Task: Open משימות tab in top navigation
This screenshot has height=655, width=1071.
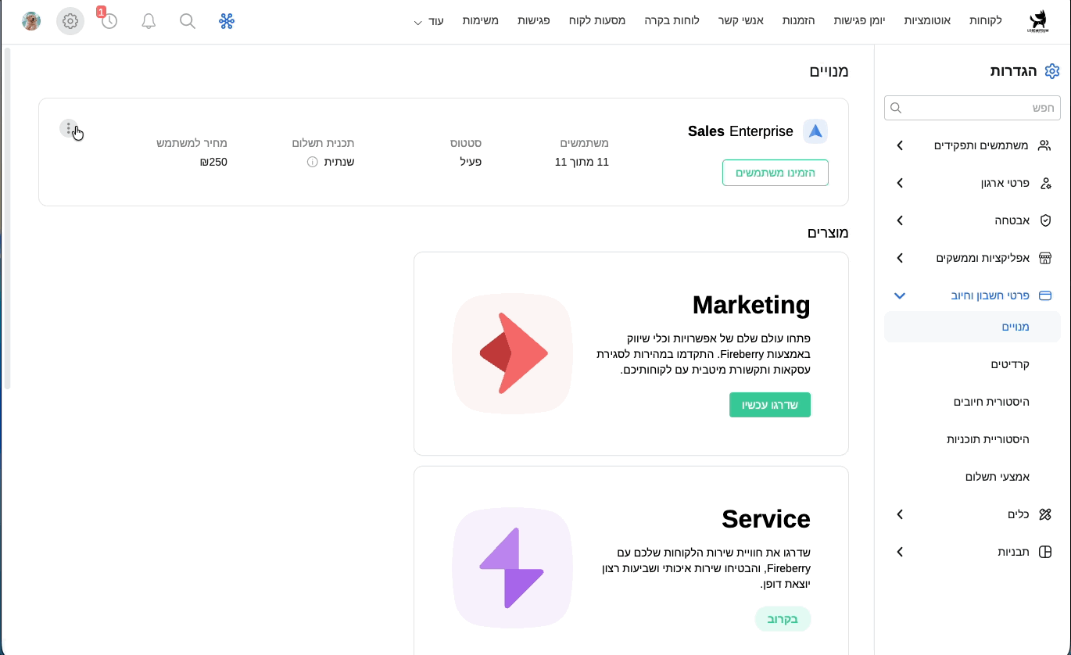Action: (x=481, y=20)
